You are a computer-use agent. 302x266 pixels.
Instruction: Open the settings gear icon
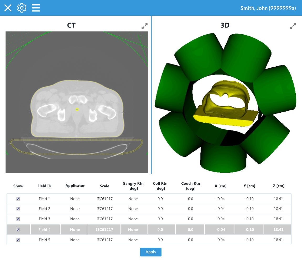point(22,8)
